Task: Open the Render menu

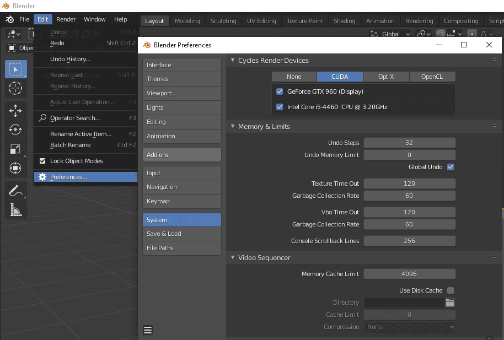Action: [x=66, y=19]
